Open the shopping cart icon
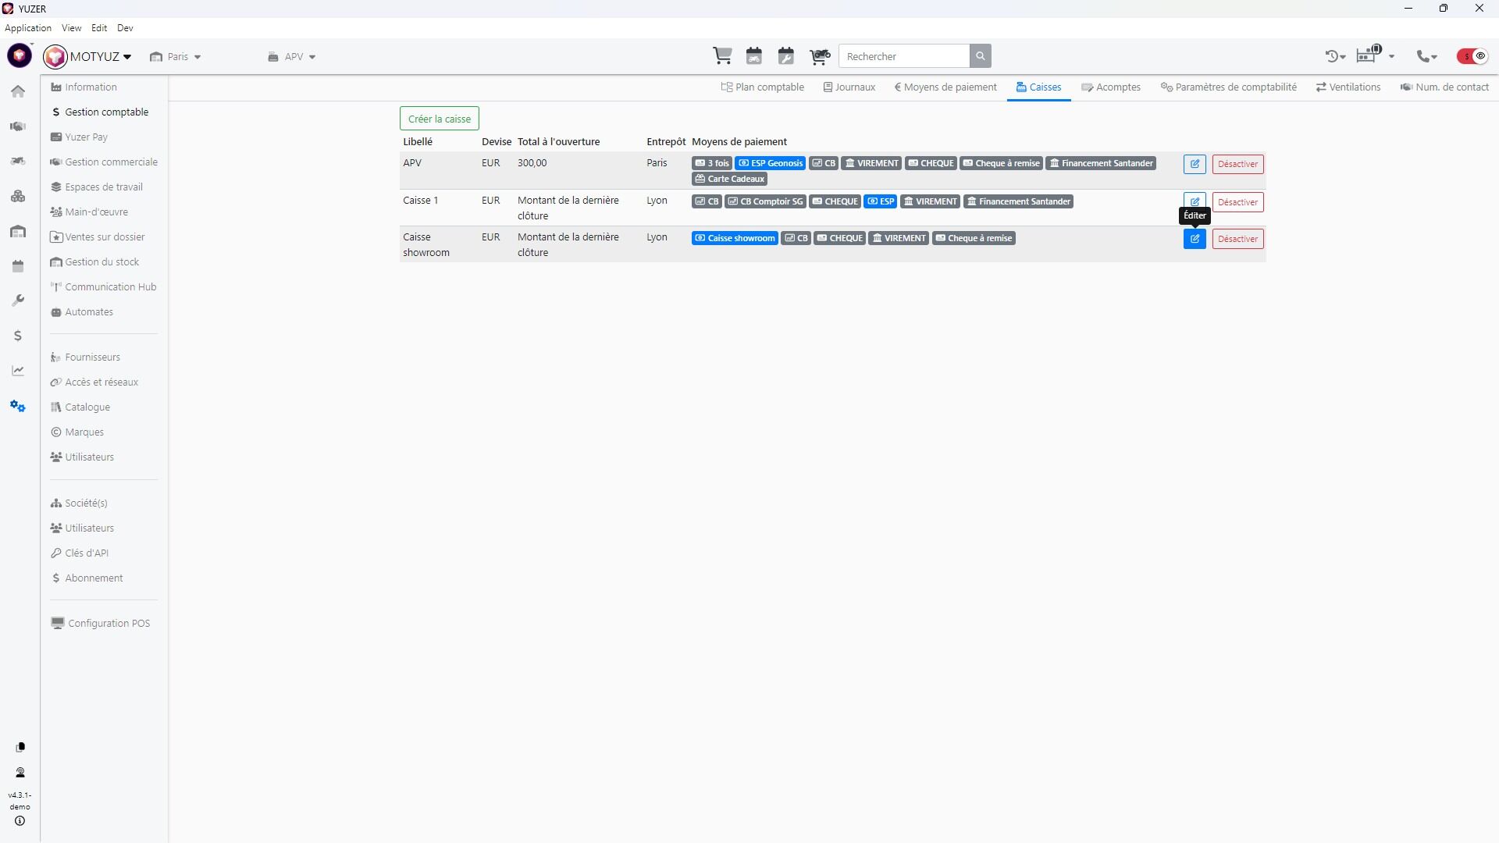This screenshot has height=843, width=1499. click(722, 56)
